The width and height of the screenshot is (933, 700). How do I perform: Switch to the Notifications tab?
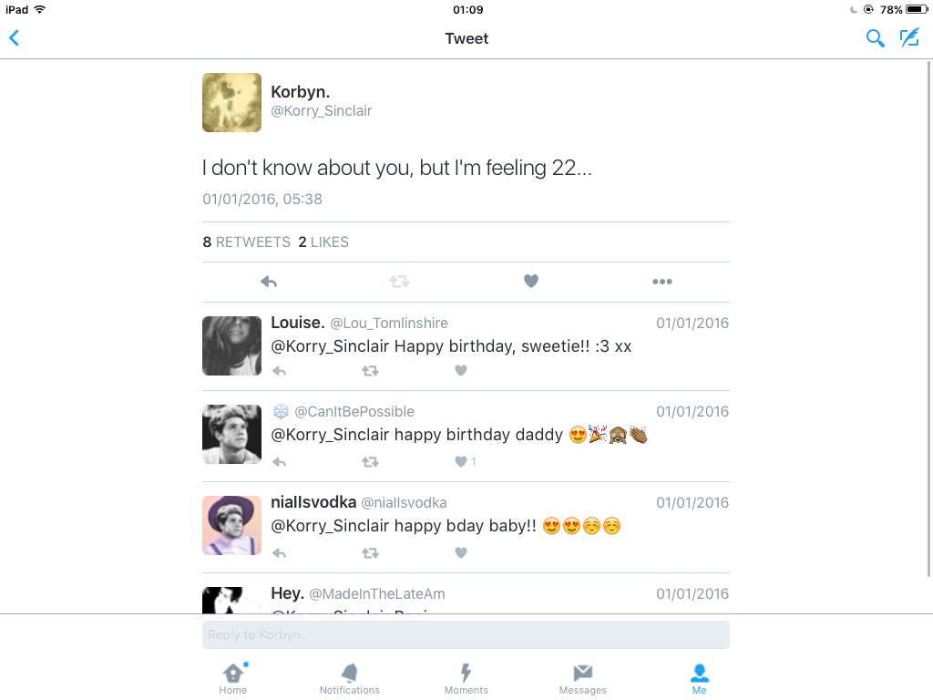[349, 679]
